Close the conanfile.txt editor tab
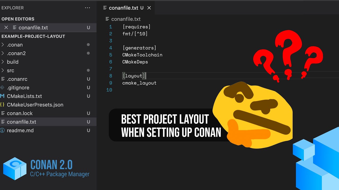 pyautogui.click(x=149, y=8)
